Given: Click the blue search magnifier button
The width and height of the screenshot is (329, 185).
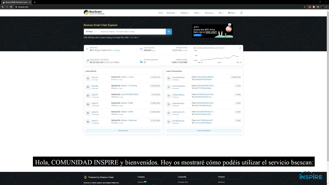Looking at the screenshot, I should click(x=169, y=32).
